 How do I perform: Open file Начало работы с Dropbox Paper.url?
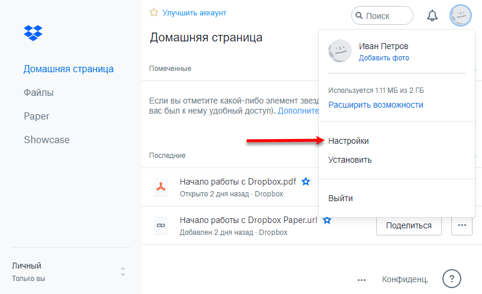[x=248, y=220]
